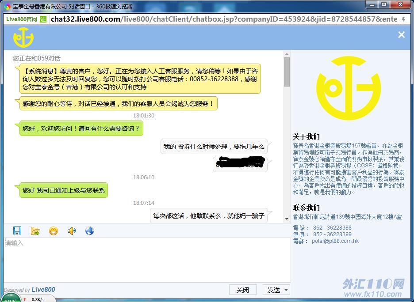Click the chat scrollbar down arrow
This screenshot has height=302, width=414.
[x=287, y=219]
